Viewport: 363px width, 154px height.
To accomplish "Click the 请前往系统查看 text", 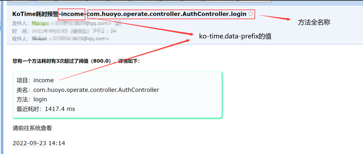I will [32, 128].
